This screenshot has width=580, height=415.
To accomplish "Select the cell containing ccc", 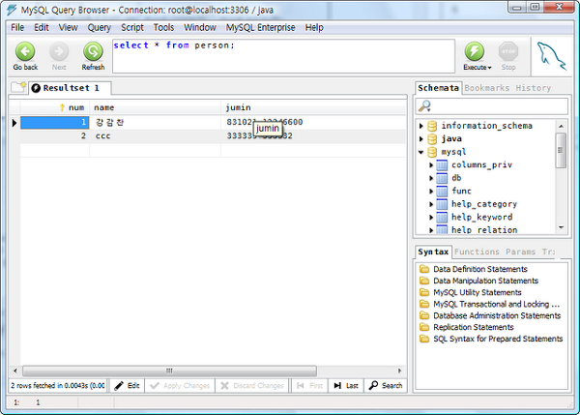I will 155,135.
